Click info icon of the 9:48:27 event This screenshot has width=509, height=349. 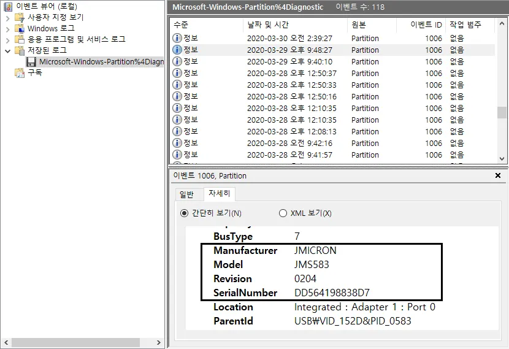(177, 50)
